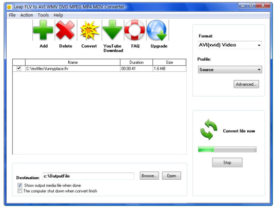Open the Help menu
Screen dimensions: 277x208
58,15
